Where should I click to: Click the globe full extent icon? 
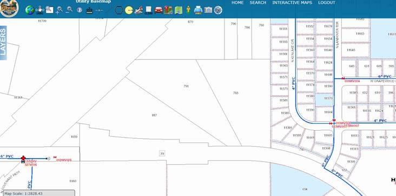tap(30, 10)
